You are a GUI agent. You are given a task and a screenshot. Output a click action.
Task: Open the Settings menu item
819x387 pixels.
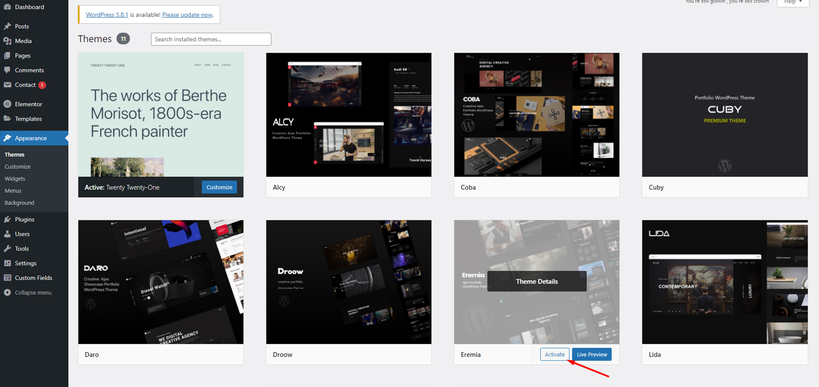[x=25, y=263]
